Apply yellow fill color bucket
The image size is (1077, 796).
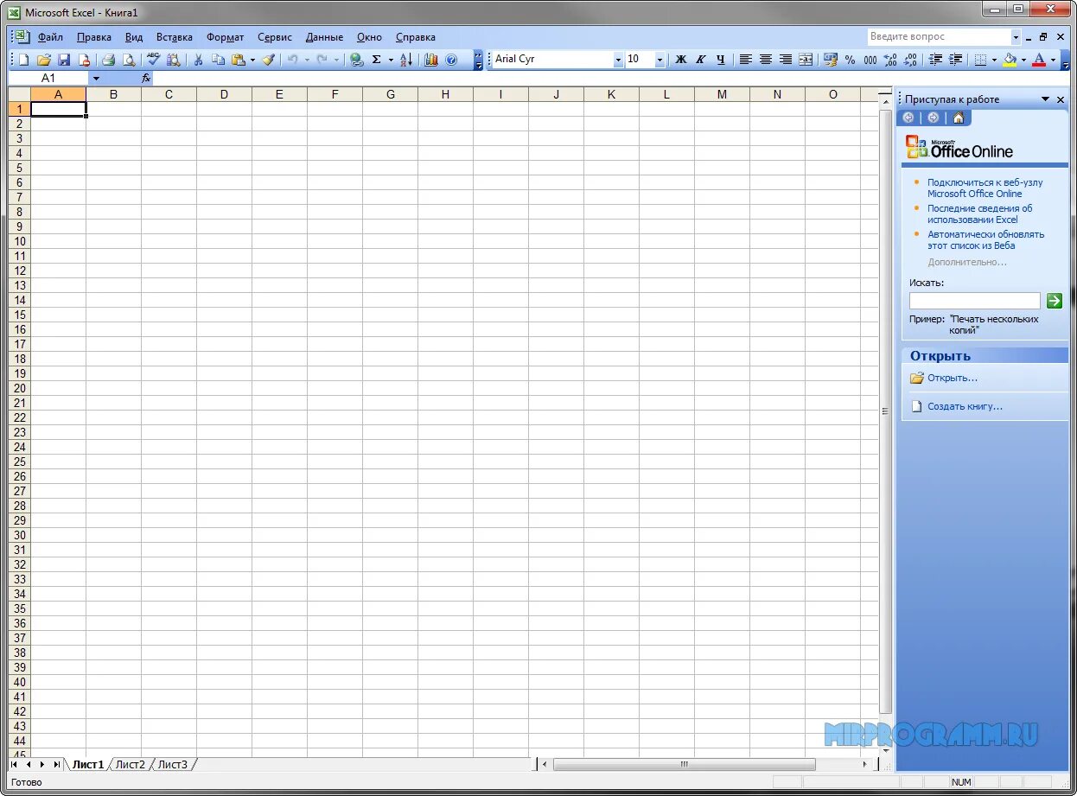(x=1010, y=60)
